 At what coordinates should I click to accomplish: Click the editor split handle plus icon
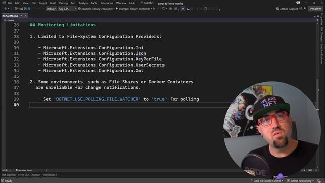pyautogui.click(x=317, y=20)
